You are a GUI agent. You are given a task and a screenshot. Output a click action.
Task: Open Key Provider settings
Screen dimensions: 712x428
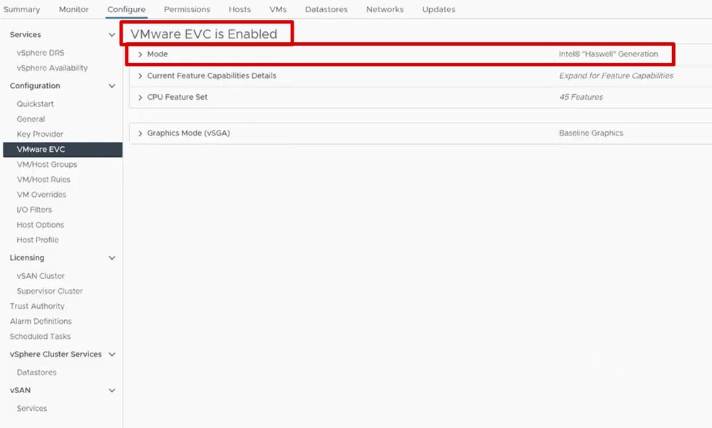coord(40,134)
